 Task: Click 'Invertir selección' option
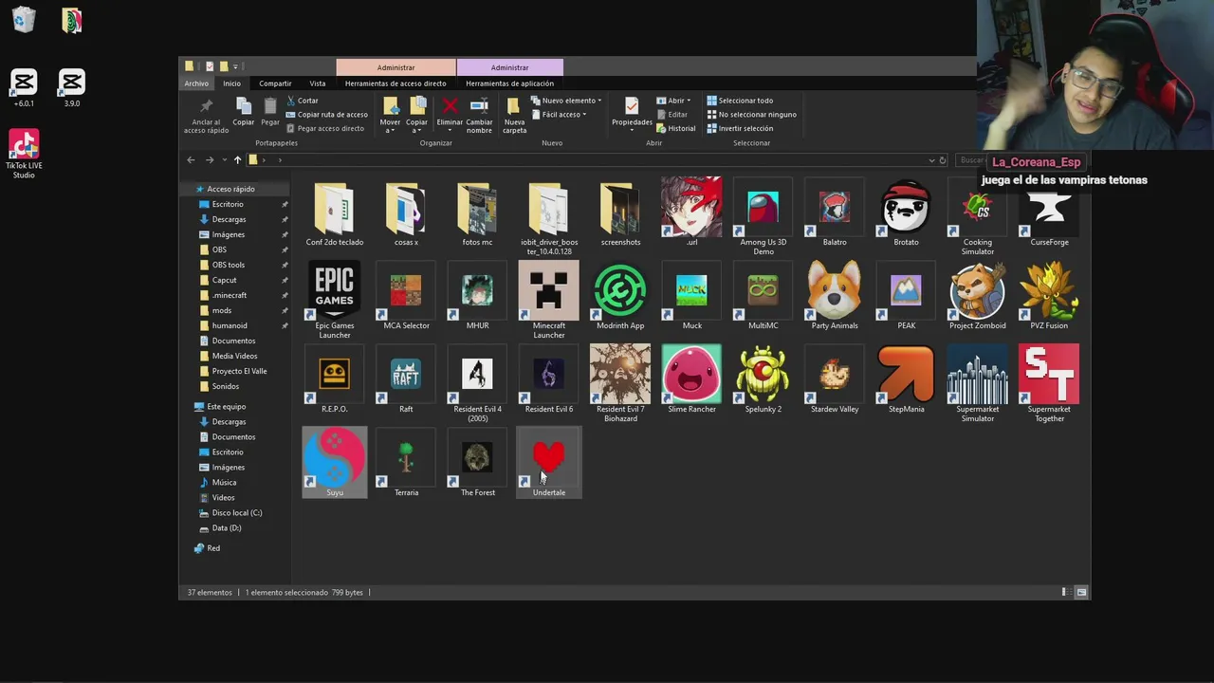pos(739,128)
